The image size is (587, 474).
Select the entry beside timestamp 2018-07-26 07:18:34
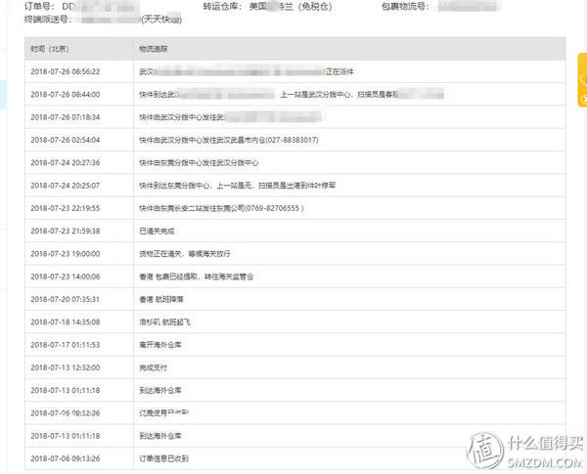tap(230, 117)
